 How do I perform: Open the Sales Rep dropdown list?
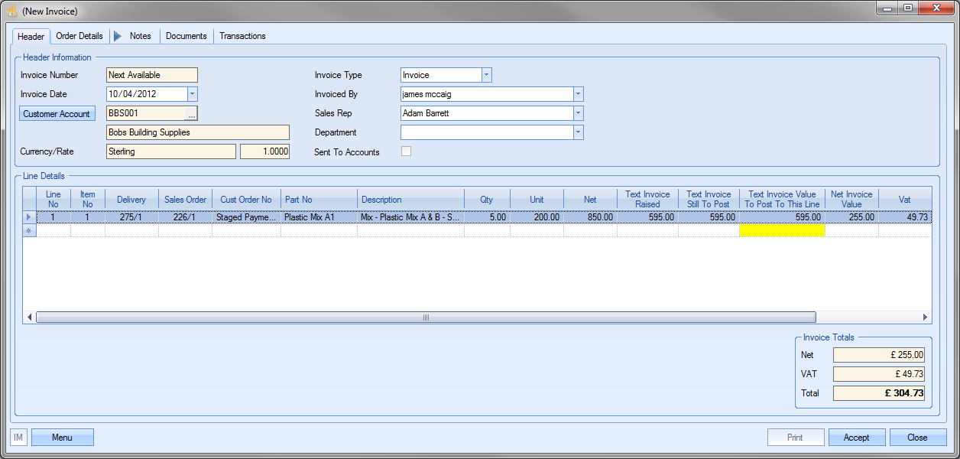[578, 113]
